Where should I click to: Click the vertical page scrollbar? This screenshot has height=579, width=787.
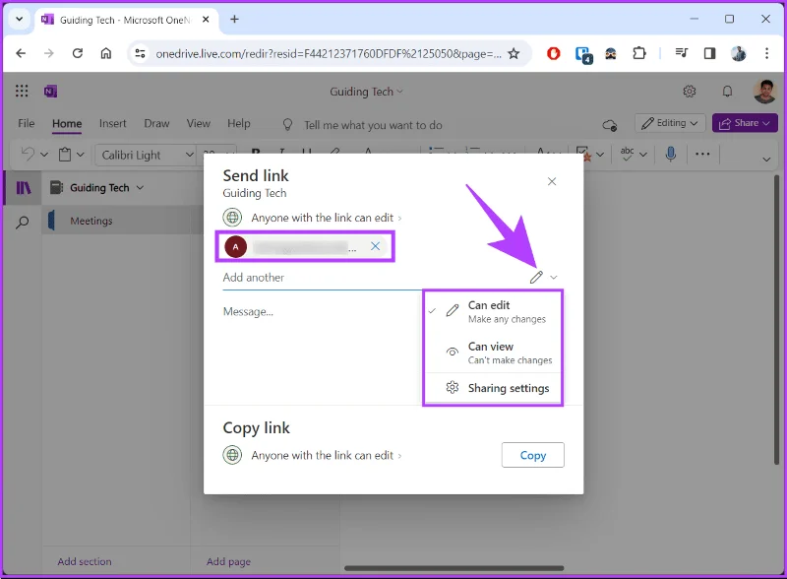click(x=776, y=320)
